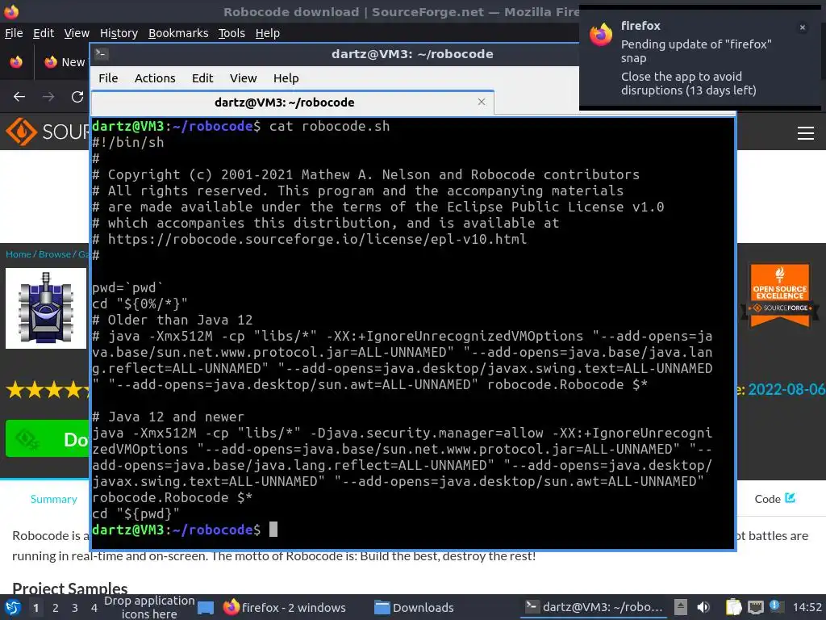Open the Firefox View button left of tabs
The image size is (826, 620).
click(x=16, y=61)
